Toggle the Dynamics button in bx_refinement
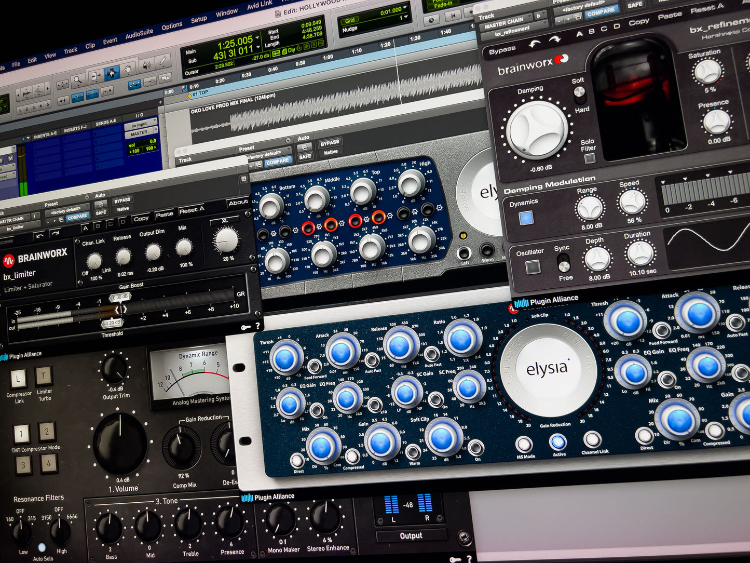 tap(526, 218)
